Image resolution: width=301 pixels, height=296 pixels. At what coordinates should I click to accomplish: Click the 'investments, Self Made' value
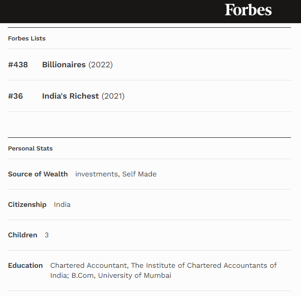coord(116,174)
